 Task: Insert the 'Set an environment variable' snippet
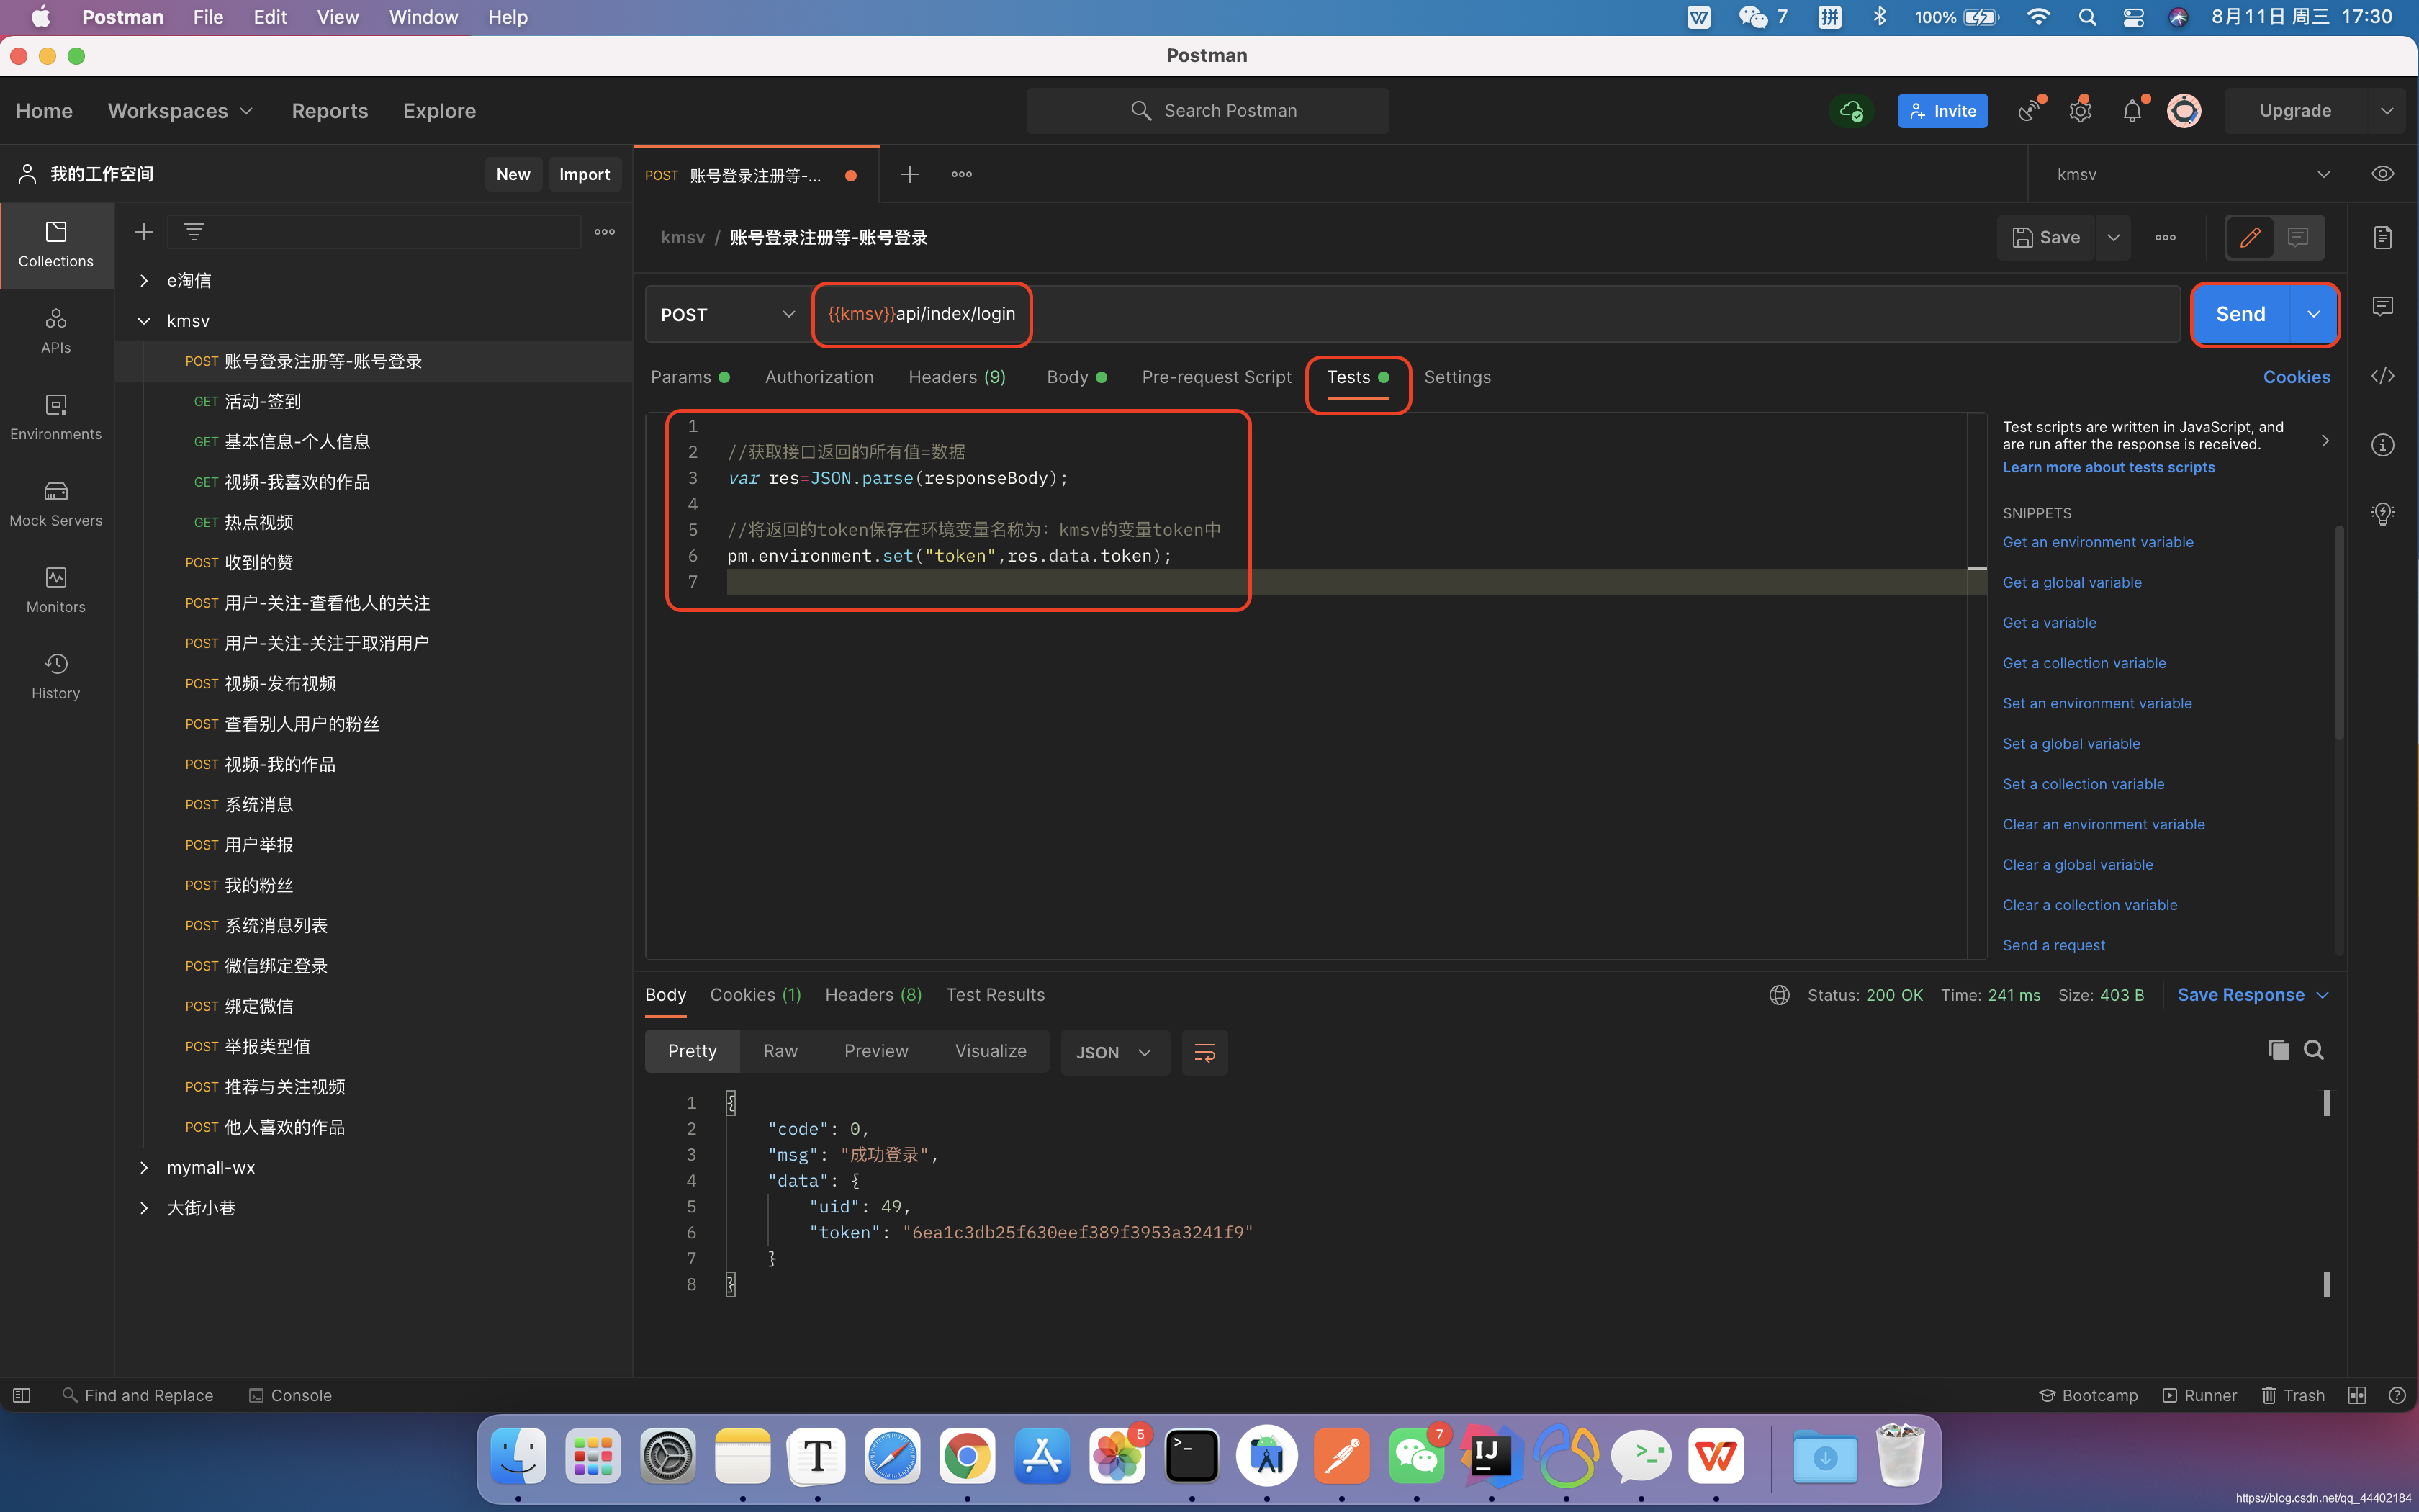pyautogui.click(x=2097, y=703)
